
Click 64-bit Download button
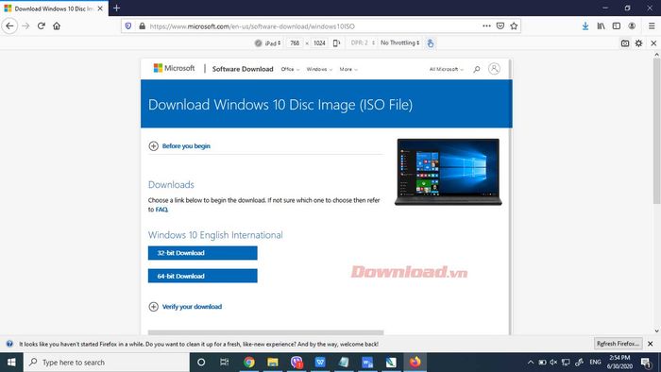click(x=202, y=276)
